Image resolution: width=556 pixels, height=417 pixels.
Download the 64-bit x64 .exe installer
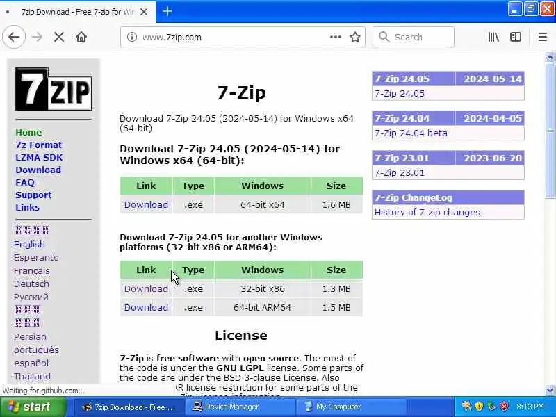146,204
